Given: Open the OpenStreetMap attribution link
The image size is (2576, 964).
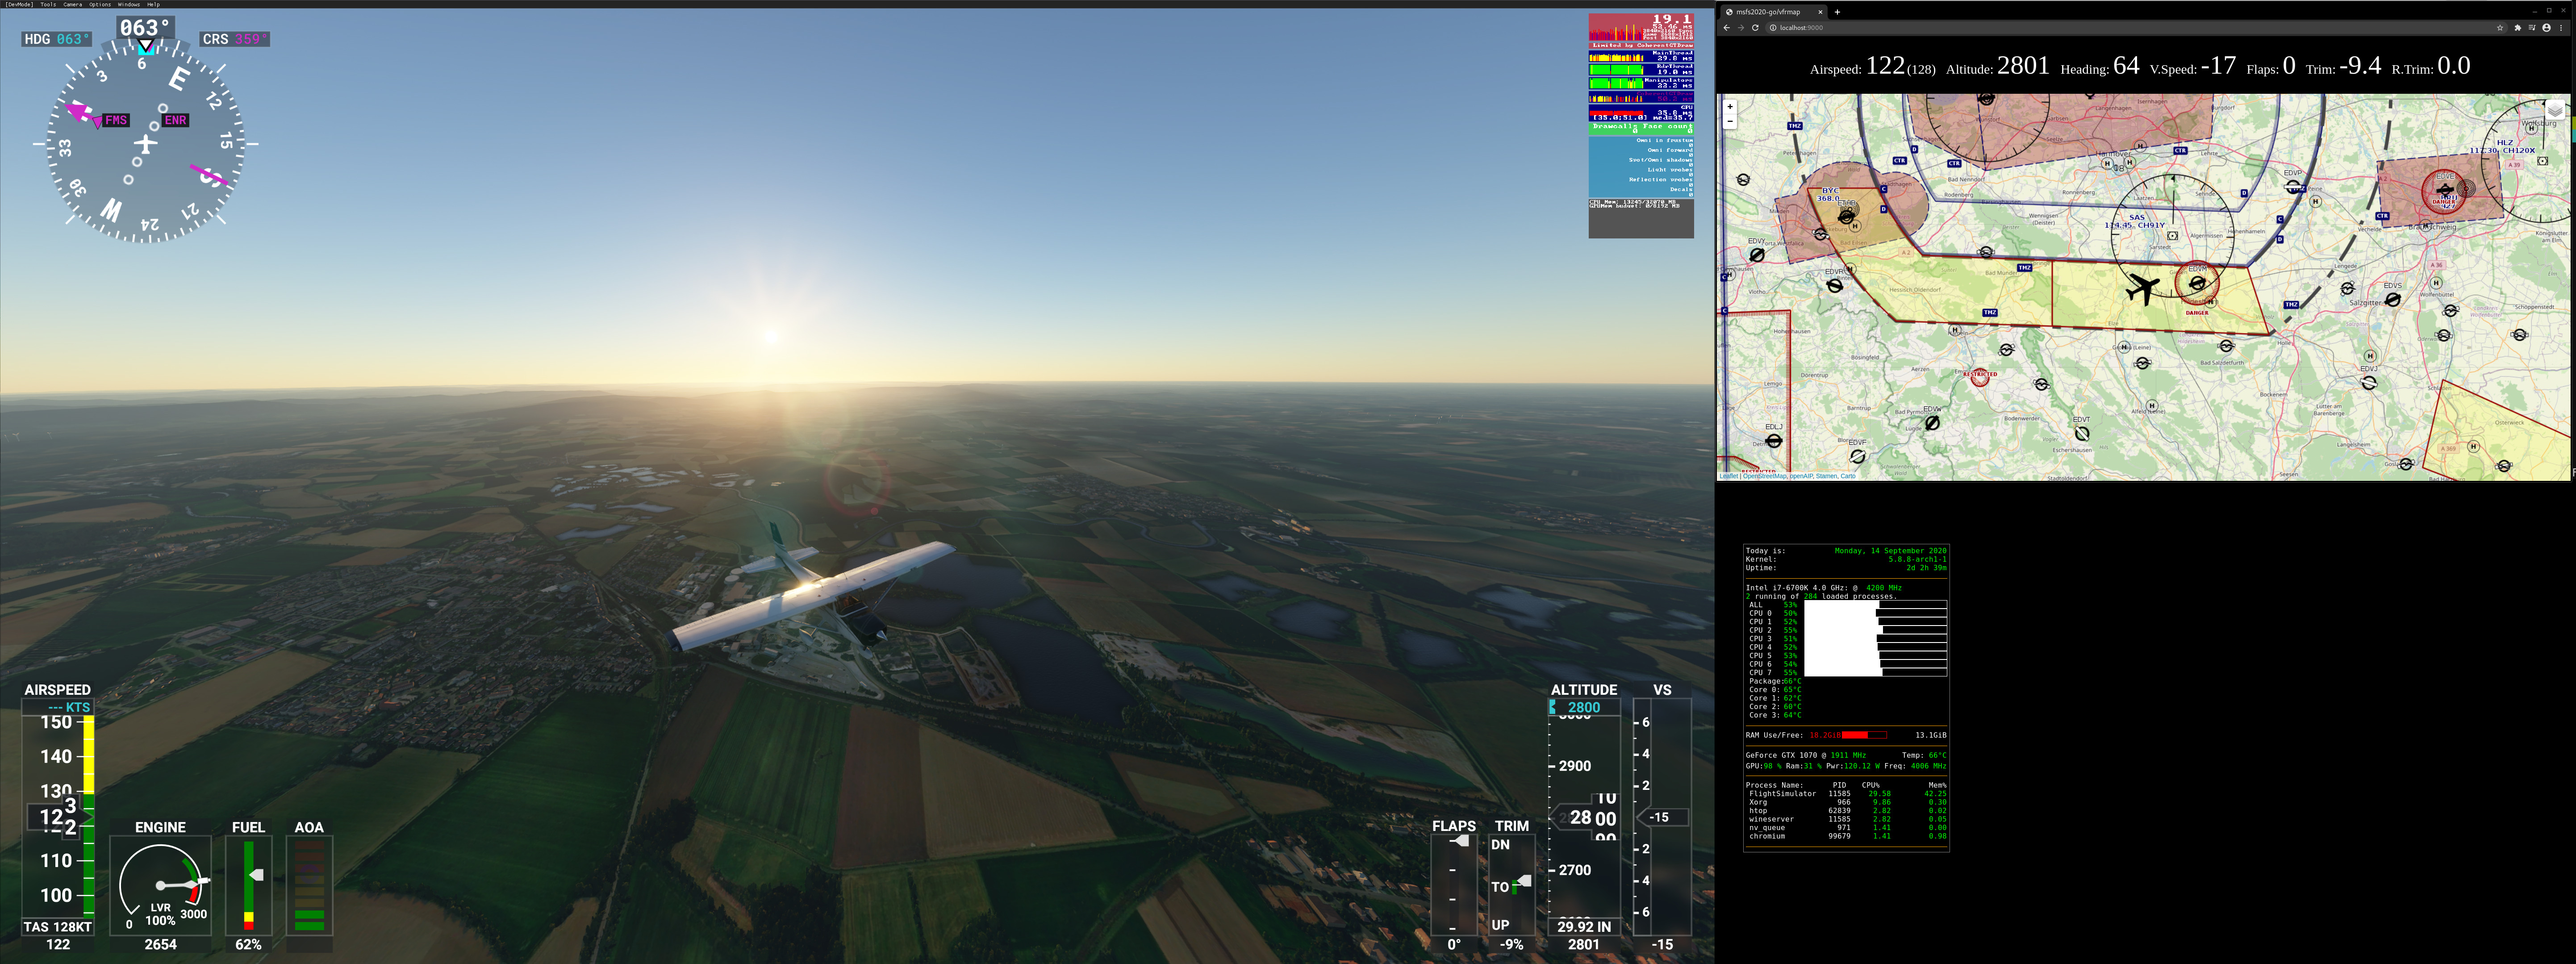Looking at the screenshot, I should 1765,476.
